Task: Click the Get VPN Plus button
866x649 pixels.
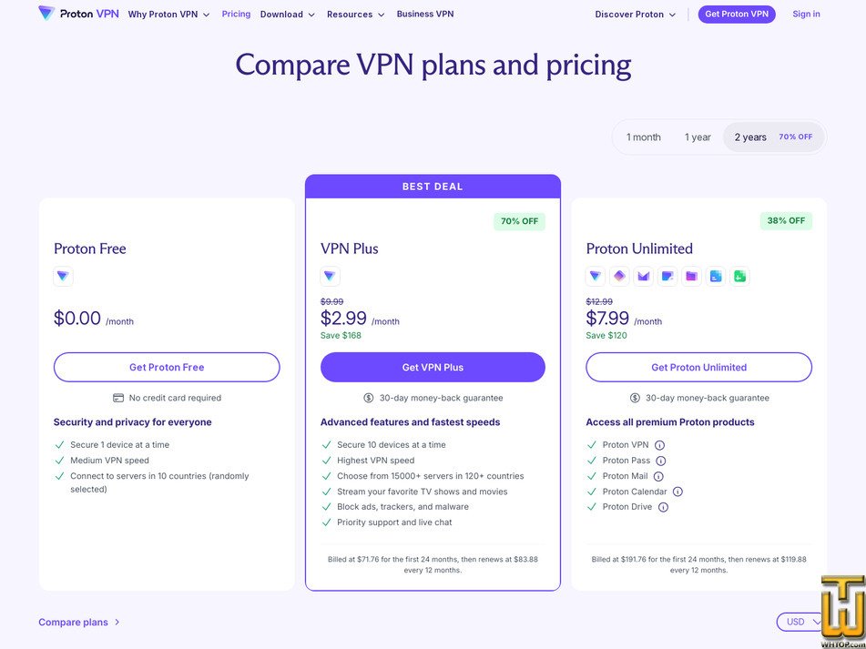Action: [x=433, y=367]
